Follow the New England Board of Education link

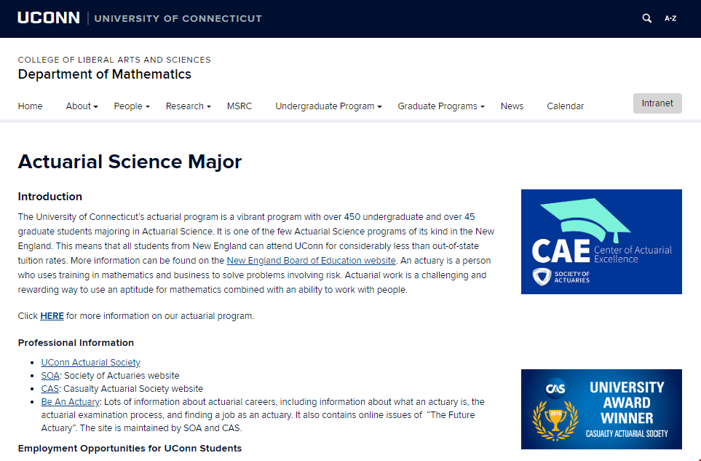pyautogui.click(x=312, y=261)
